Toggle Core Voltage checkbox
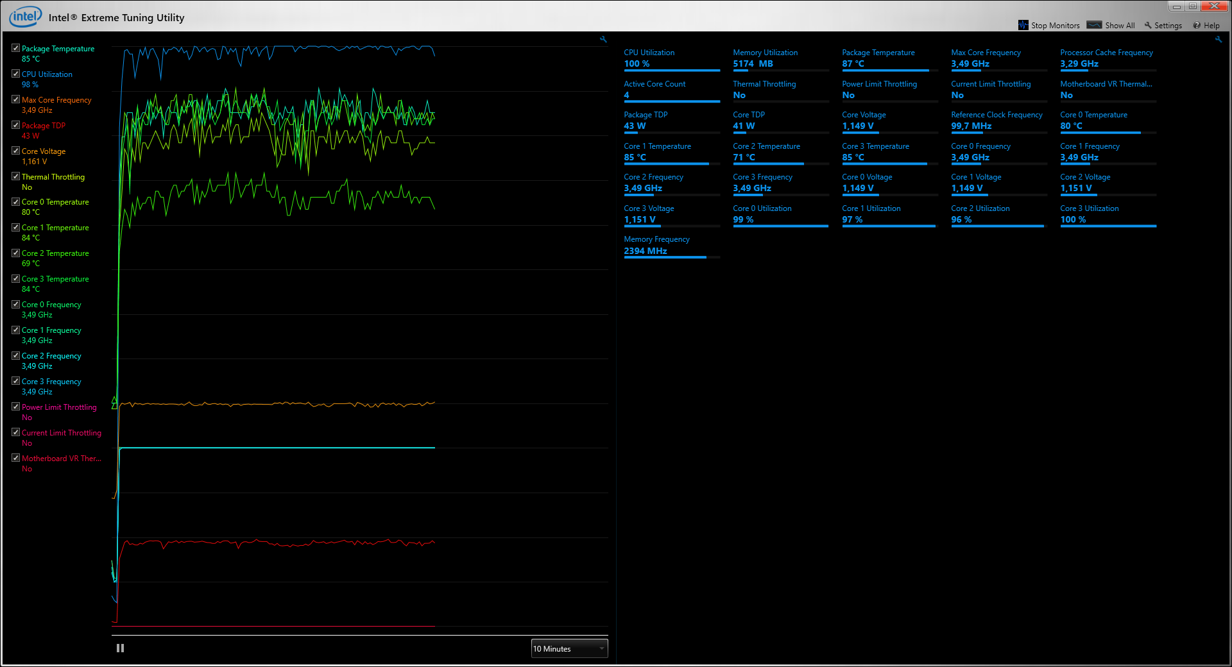 [x=15, y=151]
